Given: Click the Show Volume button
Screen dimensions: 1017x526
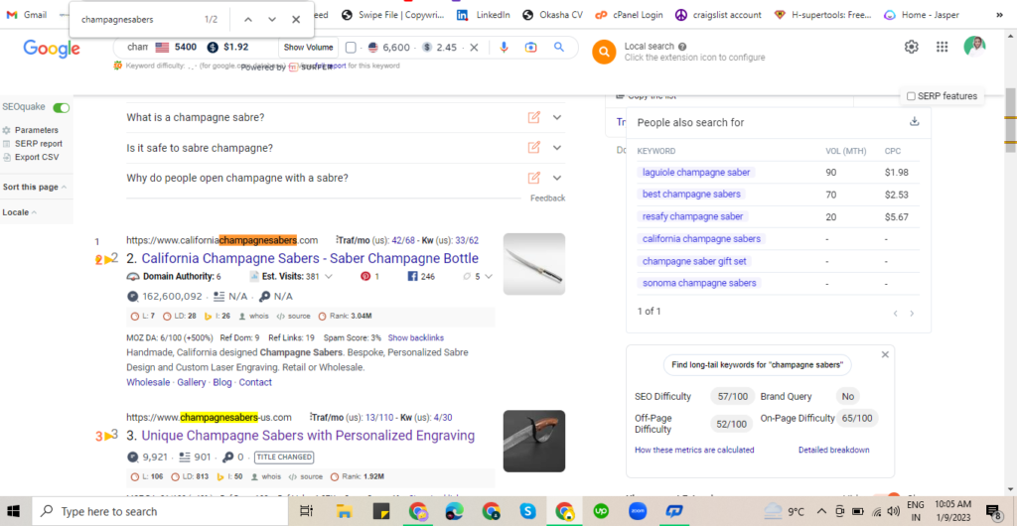Looking at the screenshot, I should click(x=308, y=47).
